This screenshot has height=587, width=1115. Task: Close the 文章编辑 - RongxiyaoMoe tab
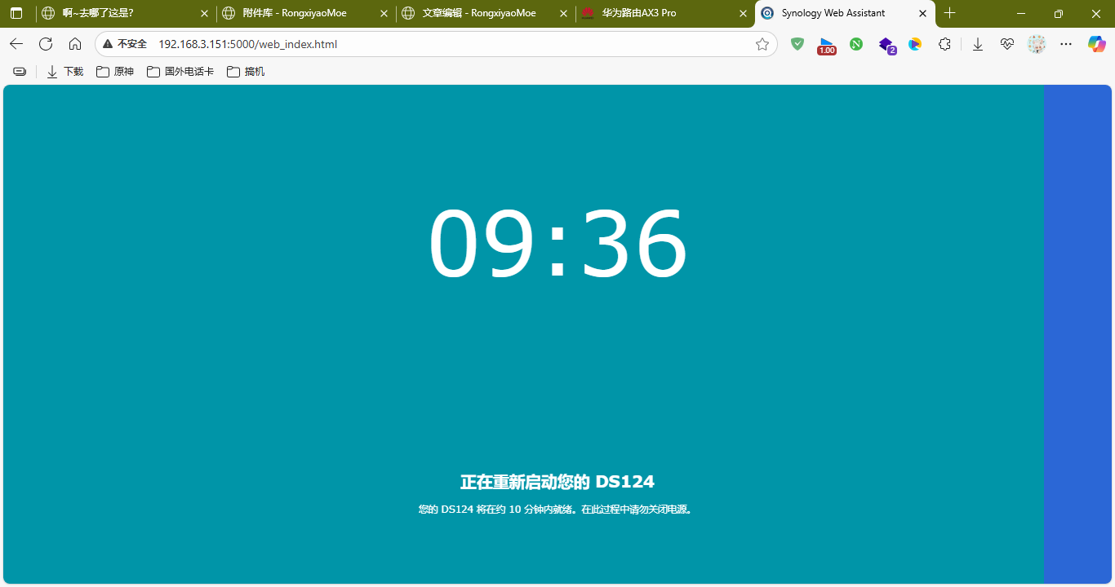[x=563, y=13]
